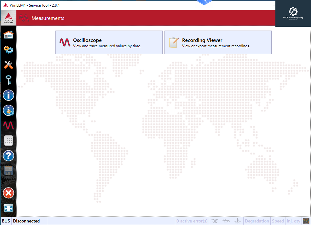
Task: Open the binary data grid icon
Action: [x=9, y=141]
